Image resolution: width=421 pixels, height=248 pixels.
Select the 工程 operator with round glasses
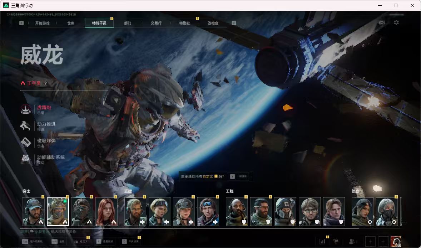(309, 212)
